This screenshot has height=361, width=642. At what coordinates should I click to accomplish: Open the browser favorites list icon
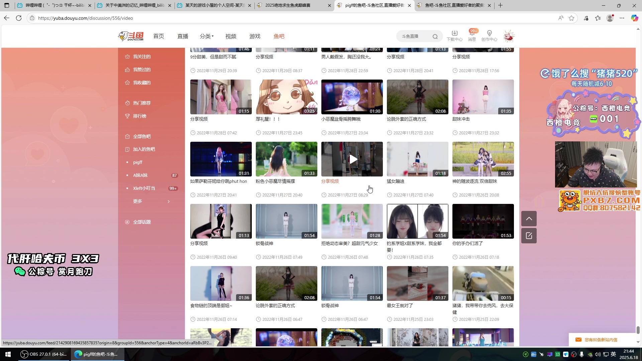tap(598, 18)
